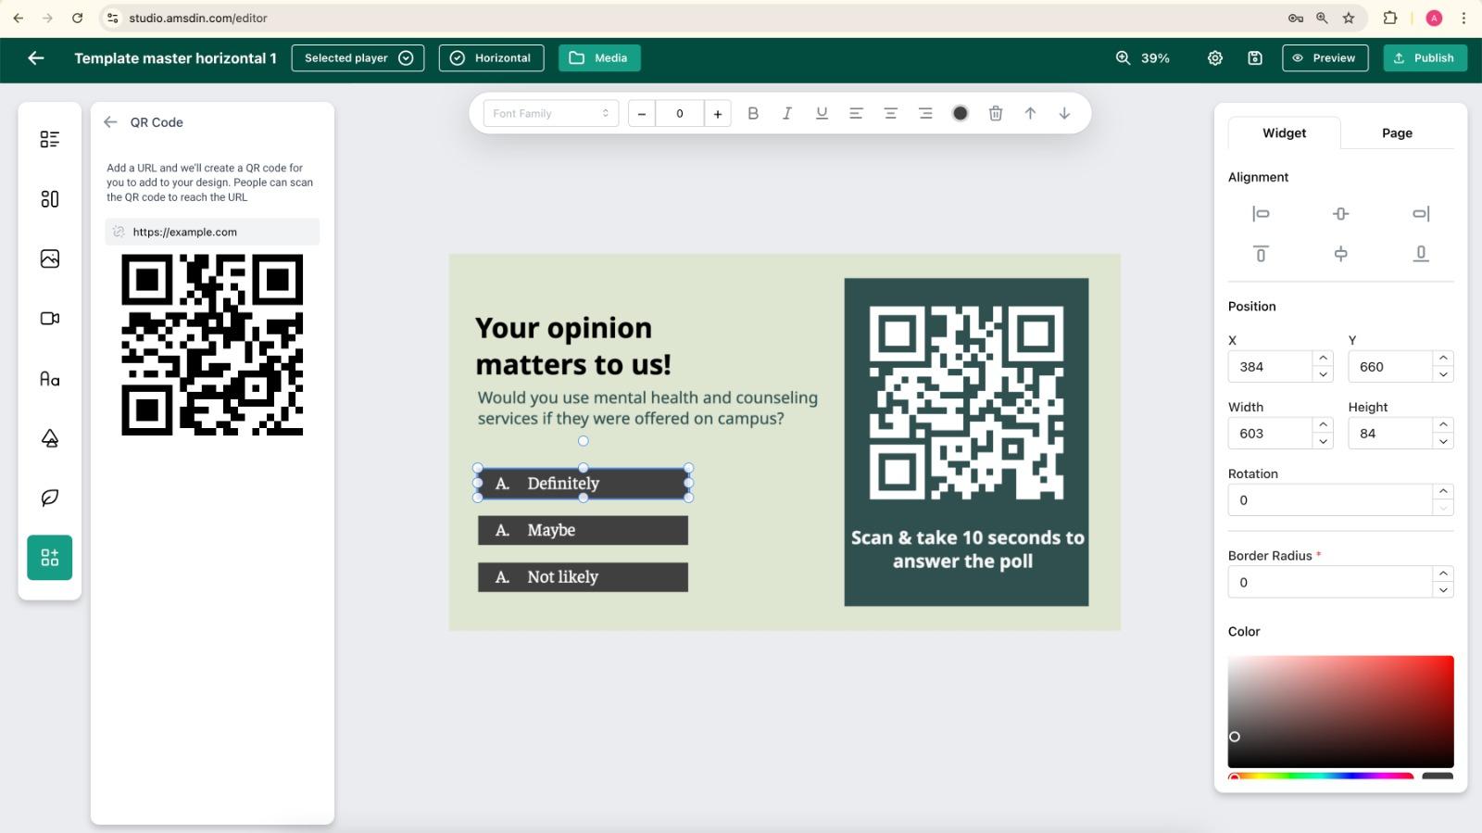Click the hue slider bar

(1321, 776)
